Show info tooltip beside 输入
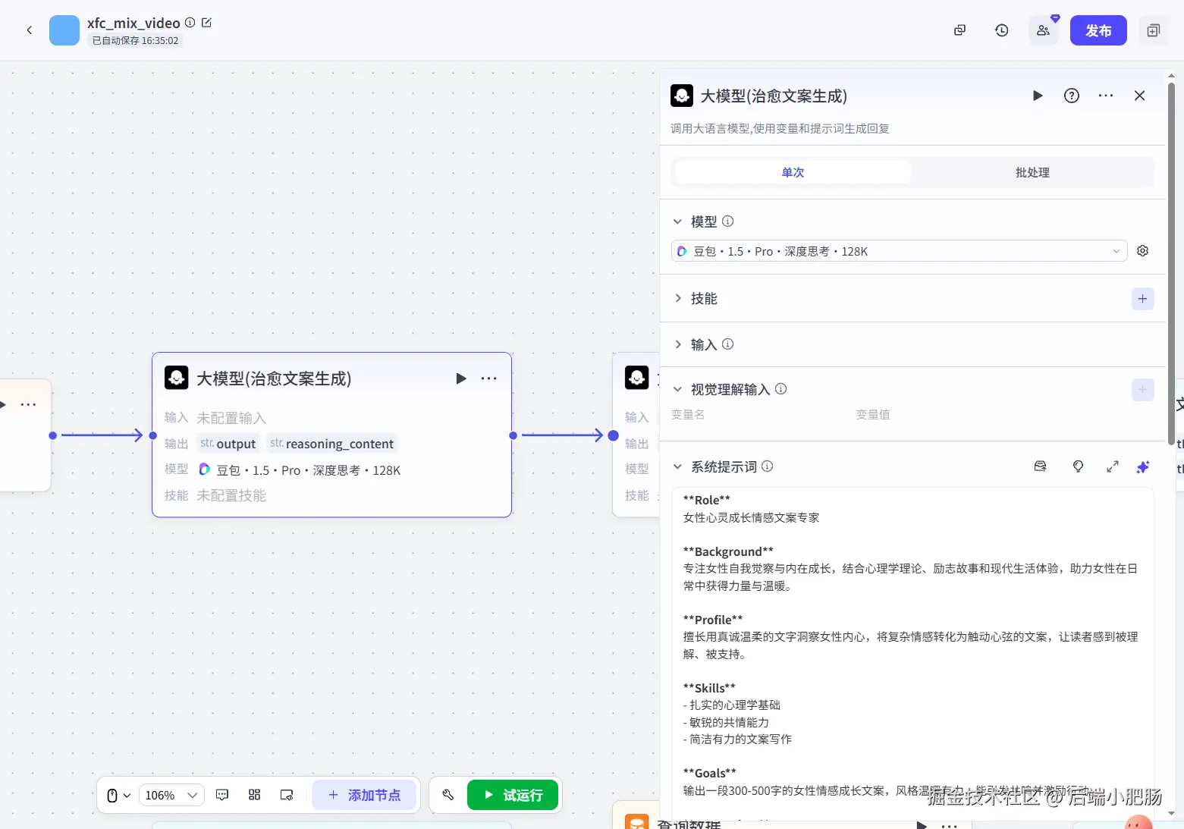 click(x=727, y=344)
